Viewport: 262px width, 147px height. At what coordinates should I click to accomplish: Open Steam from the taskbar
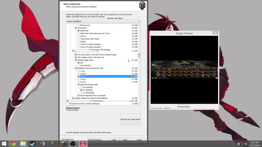coord(33,144)
